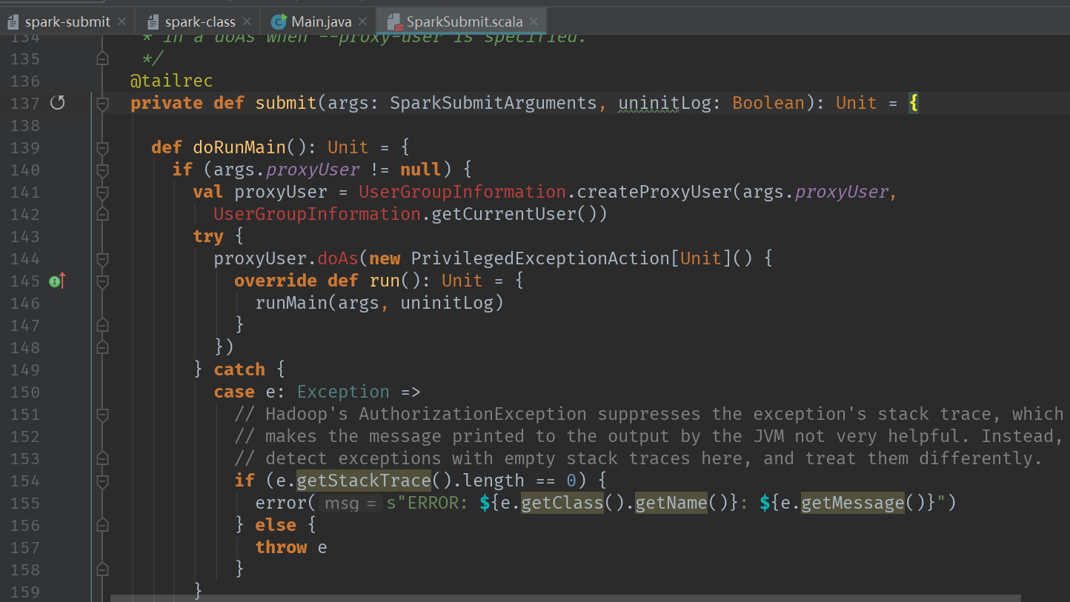Screen dimensions: 1070x602
Task: Toggle the fold end marker on line 147
Action: (103, 325)
